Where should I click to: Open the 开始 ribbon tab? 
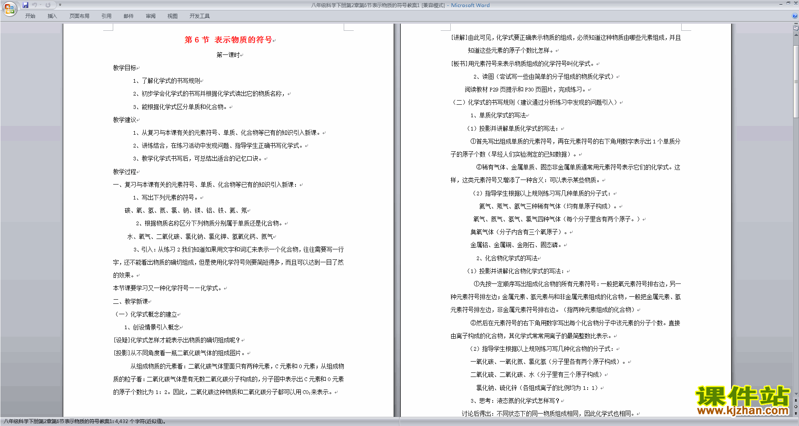[30, 16]
